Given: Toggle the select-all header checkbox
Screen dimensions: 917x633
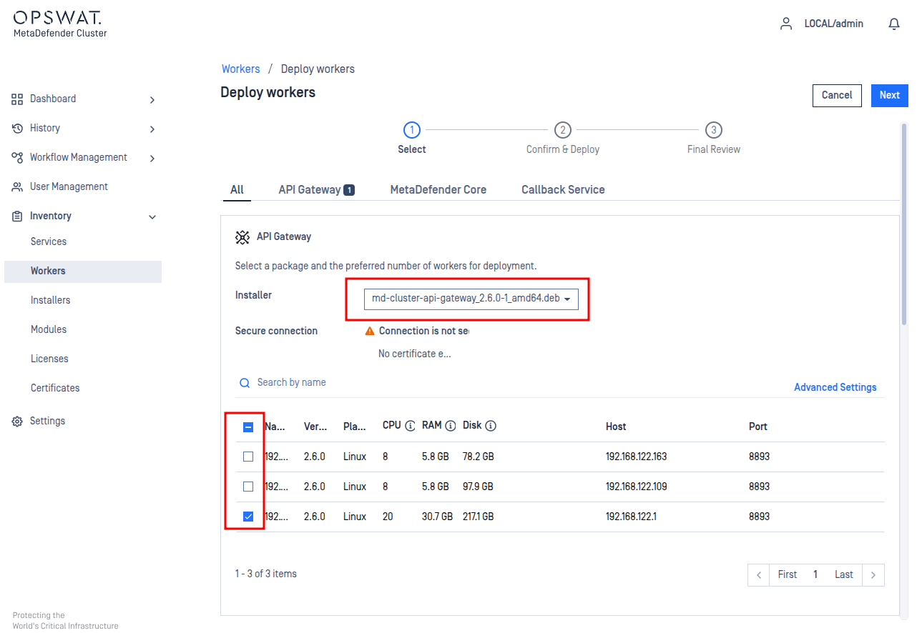Looking at the screenshot, I should point(248,427).
